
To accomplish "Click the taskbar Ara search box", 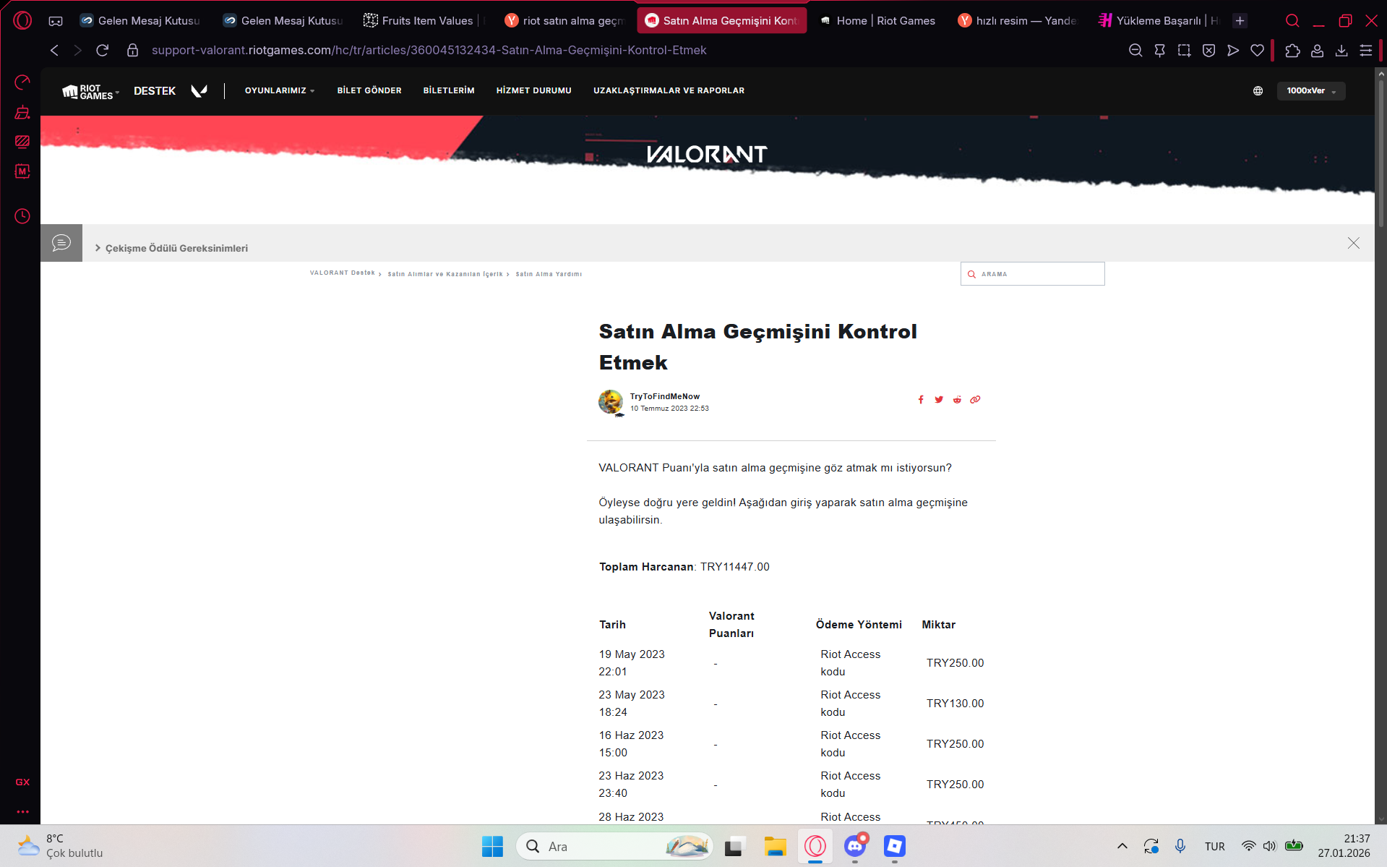I will [x=615, y=846].
